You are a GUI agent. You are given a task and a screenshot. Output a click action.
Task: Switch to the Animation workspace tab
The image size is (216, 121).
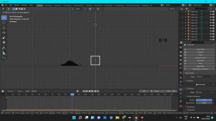coord(98,5)
